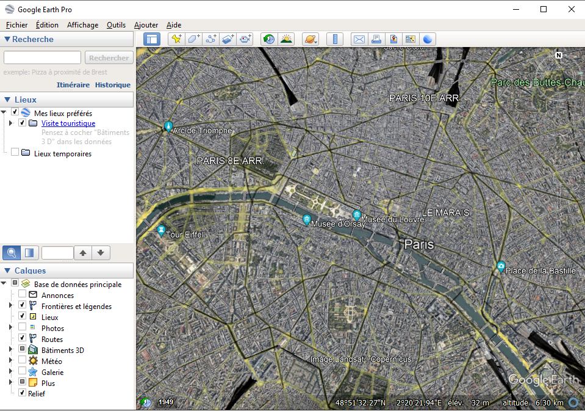The height and width of the screenshot is (411, 585).
Task: Click the search text input field
Action: coord(42,57)
